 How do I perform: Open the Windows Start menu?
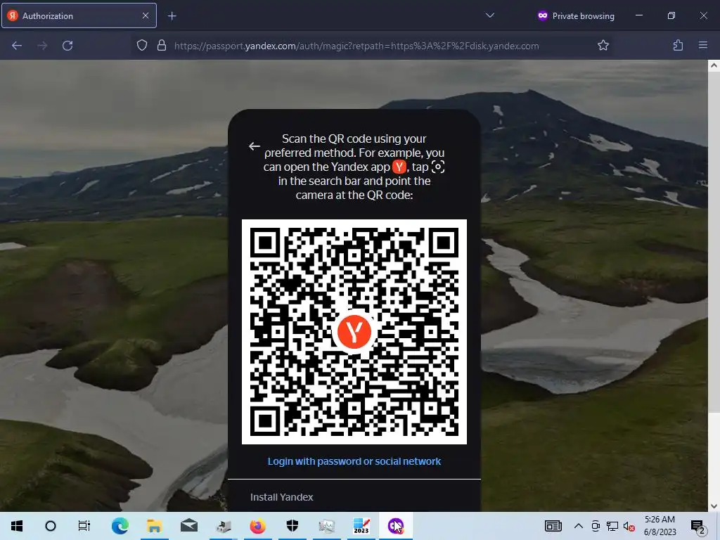(x=17, y=526)
